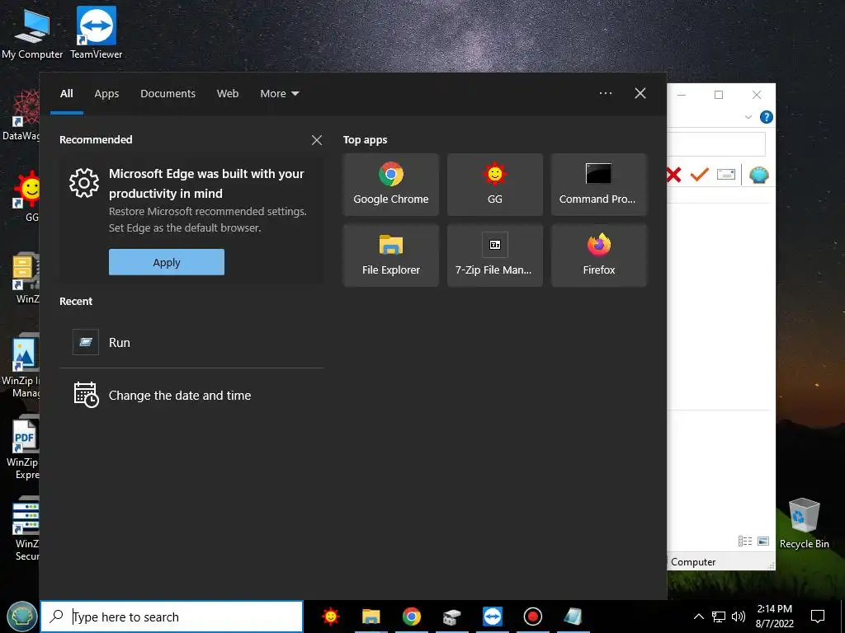Click the Type here to search box
The height and width of the screenshot is (633, 845).
click(x=172, y=617)
